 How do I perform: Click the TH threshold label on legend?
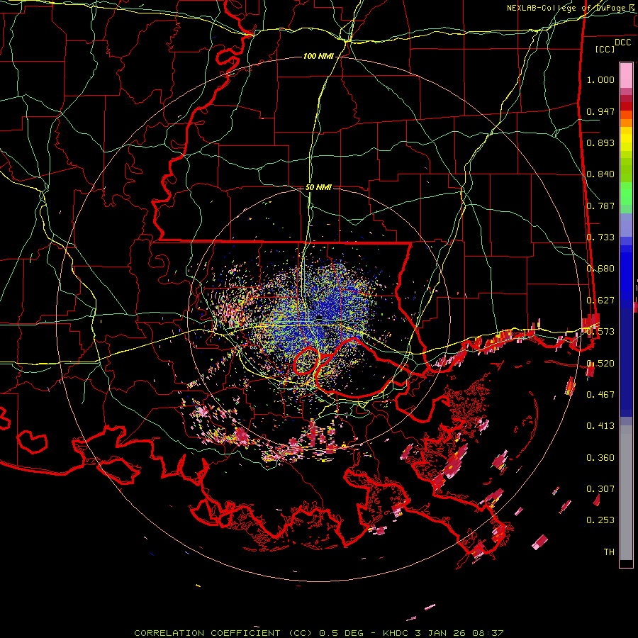pos(609,552)
